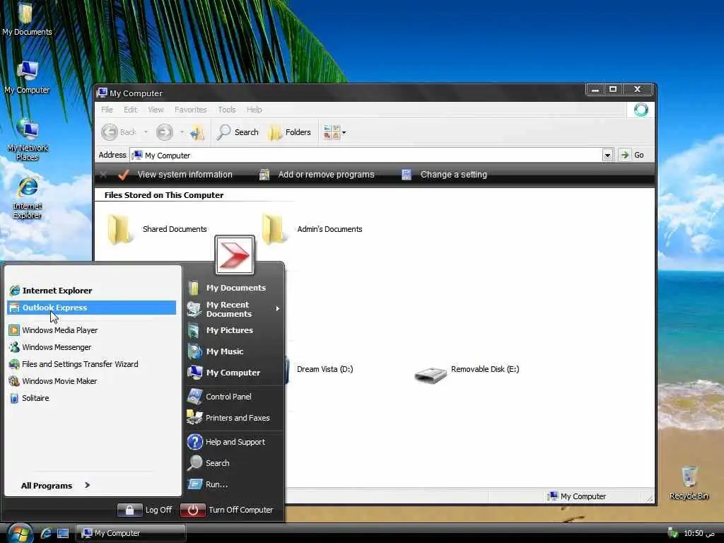Select My Network Places desktop icon
This screenshot has width=724, height=543.
[28, 139]
